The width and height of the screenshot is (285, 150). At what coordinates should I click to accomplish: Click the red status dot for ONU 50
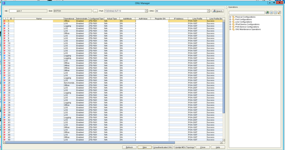5,140
